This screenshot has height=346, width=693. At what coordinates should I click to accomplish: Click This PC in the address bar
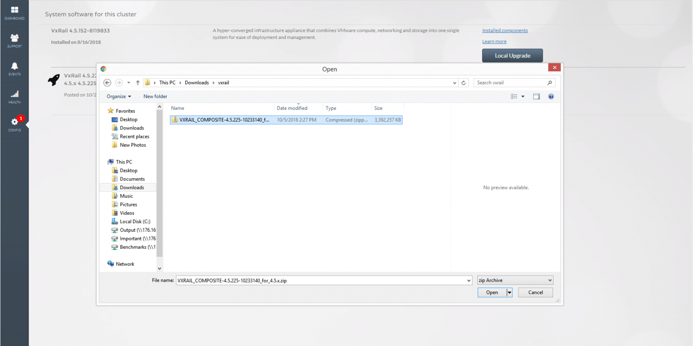click(x=167, y=83)
